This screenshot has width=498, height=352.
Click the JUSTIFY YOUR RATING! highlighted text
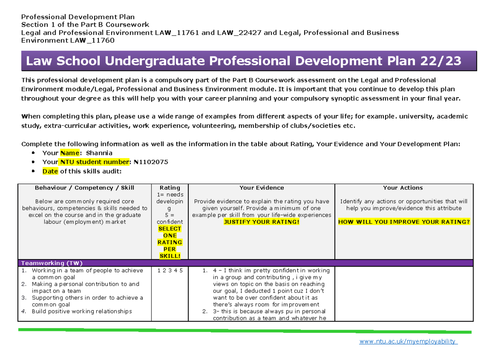pos(261,222)
